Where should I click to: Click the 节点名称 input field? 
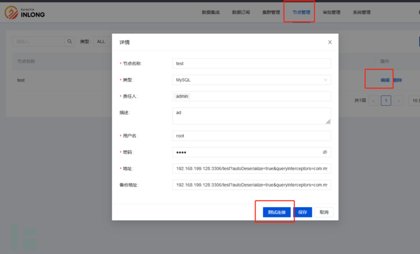coord(252,63)
